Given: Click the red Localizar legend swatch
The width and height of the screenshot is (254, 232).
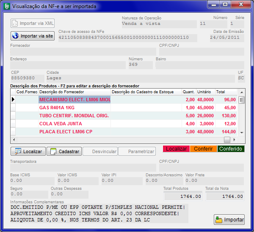Looking at the screenshot, I should [x=176, y=149].
